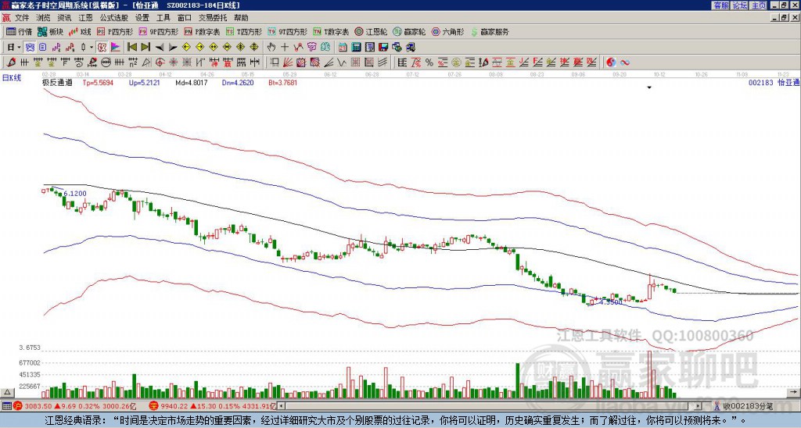
Task: Open the 客服 link
Action: 720,5
